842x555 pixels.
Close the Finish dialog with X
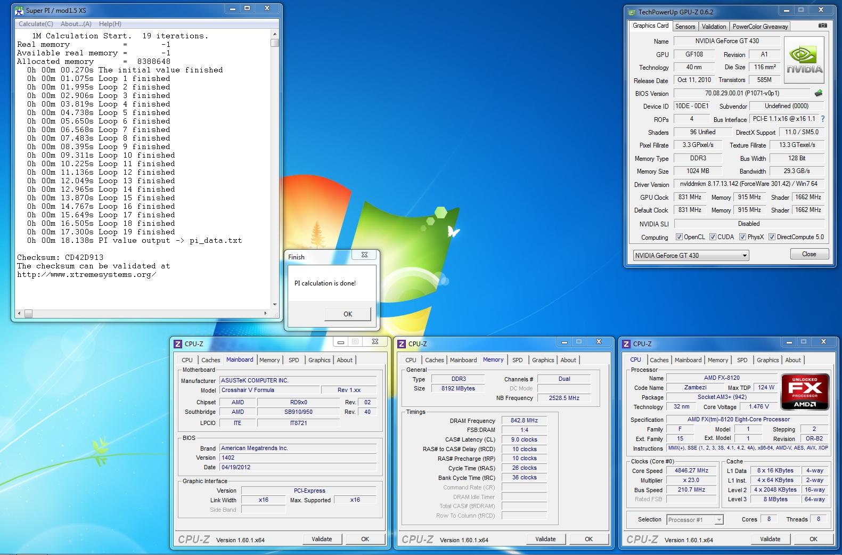click(x=364, y=255)
